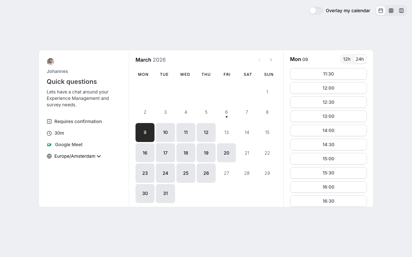Select March 20 on the calendar
Screen dimensions: 412x257
226,153
